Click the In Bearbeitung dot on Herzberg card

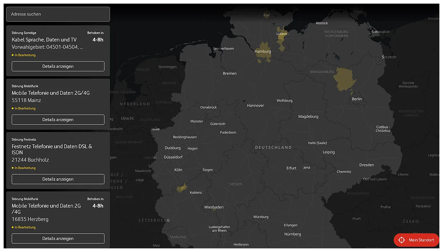click(12, 227)
